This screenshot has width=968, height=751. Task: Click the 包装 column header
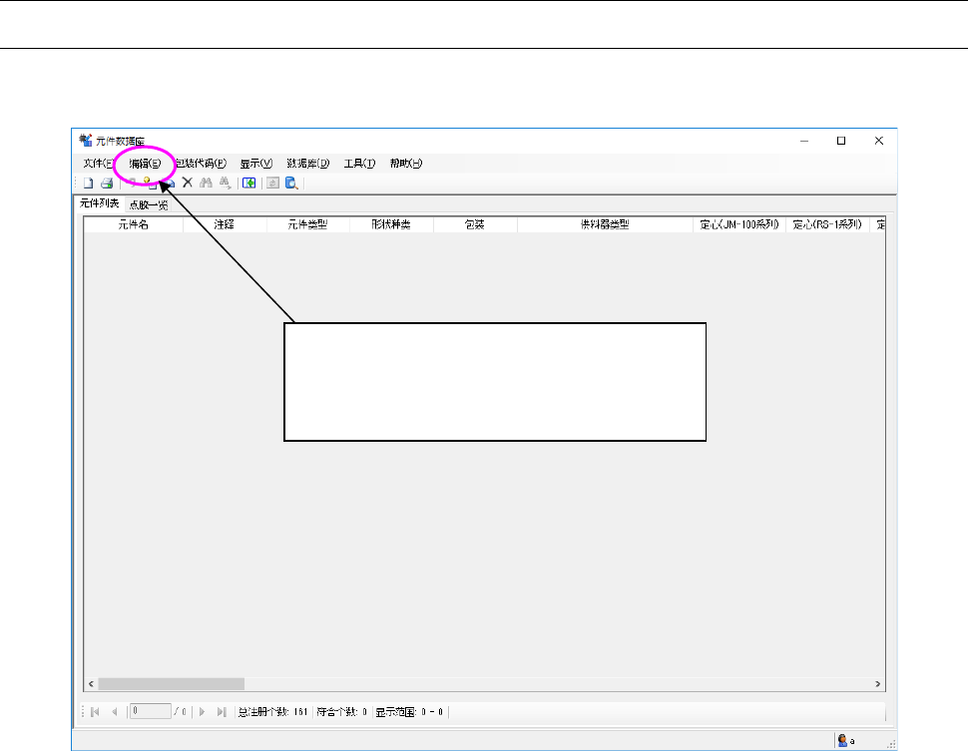tap(475, 224)
